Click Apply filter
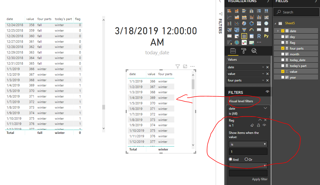 (x=260, y=179)
